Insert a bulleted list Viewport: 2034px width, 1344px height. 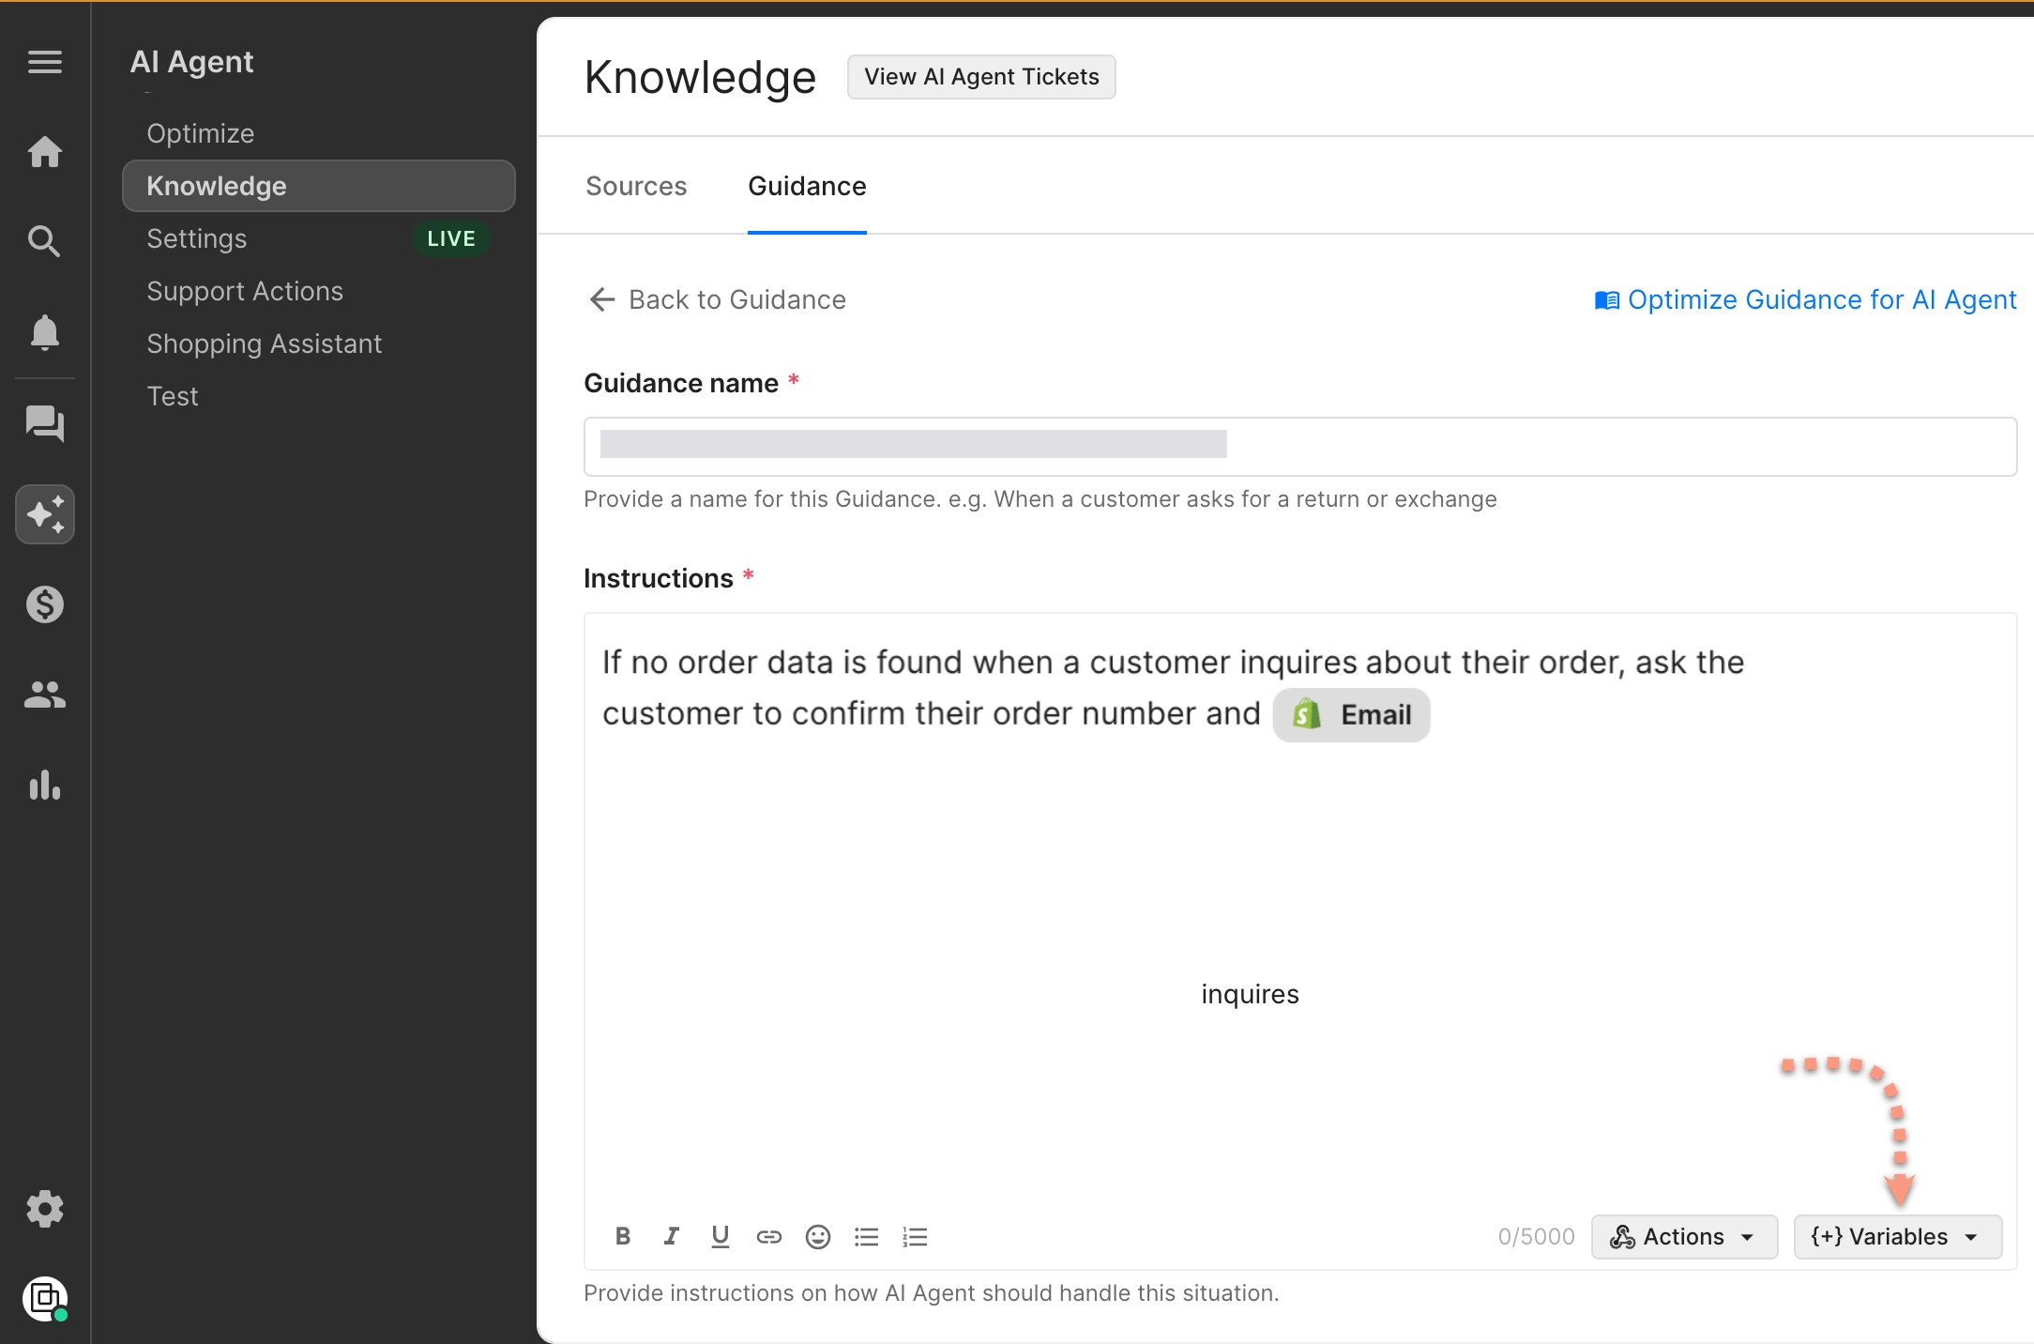[866, 1237]
